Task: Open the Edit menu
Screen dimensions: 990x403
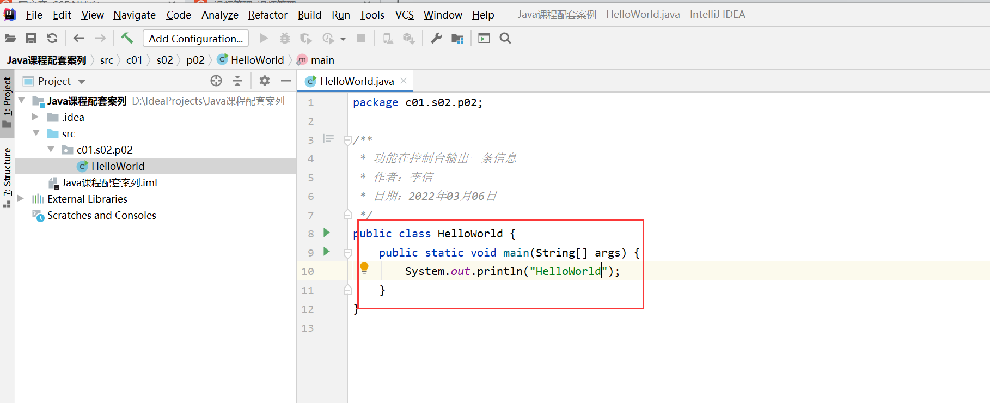Action: pos(62,15)
